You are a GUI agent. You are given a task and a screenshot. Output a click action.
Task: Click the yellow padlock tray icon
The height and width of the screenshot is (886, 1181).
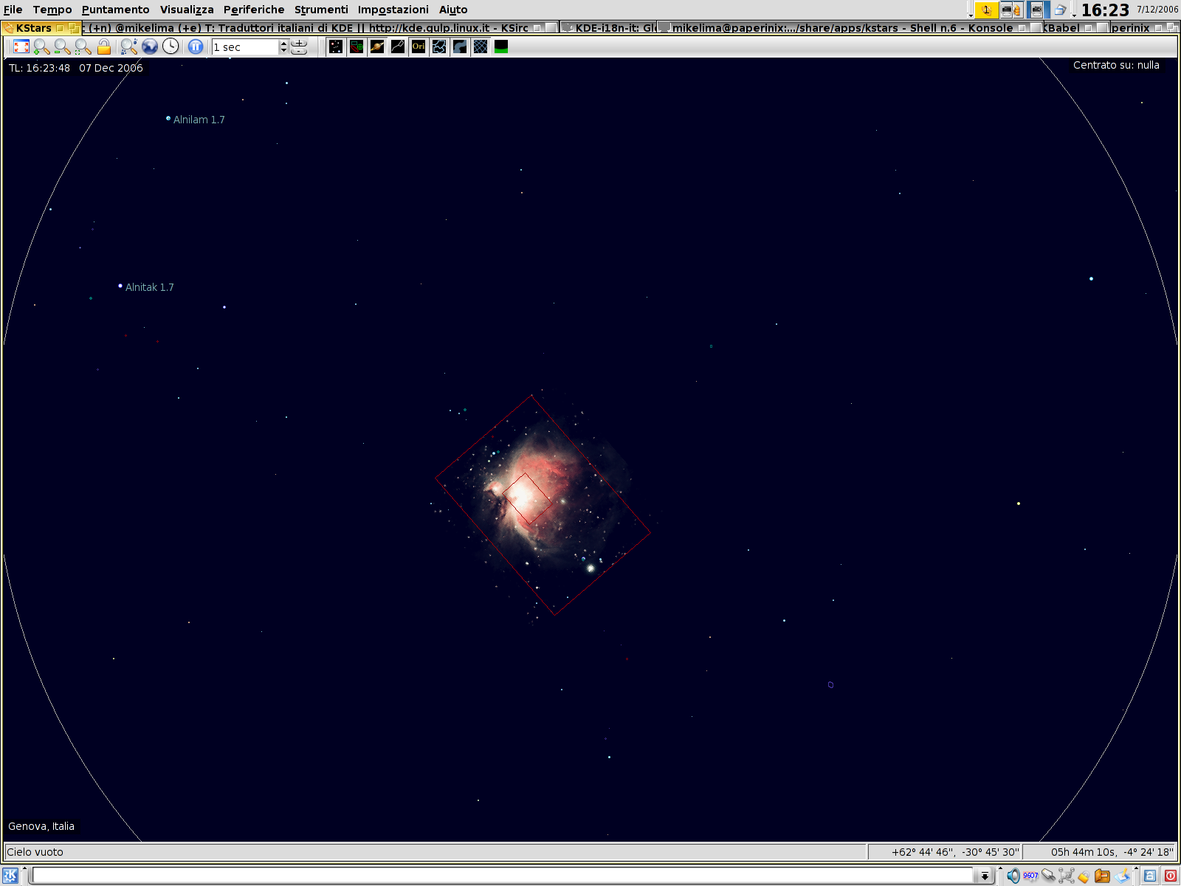(x=1084, y=876)
